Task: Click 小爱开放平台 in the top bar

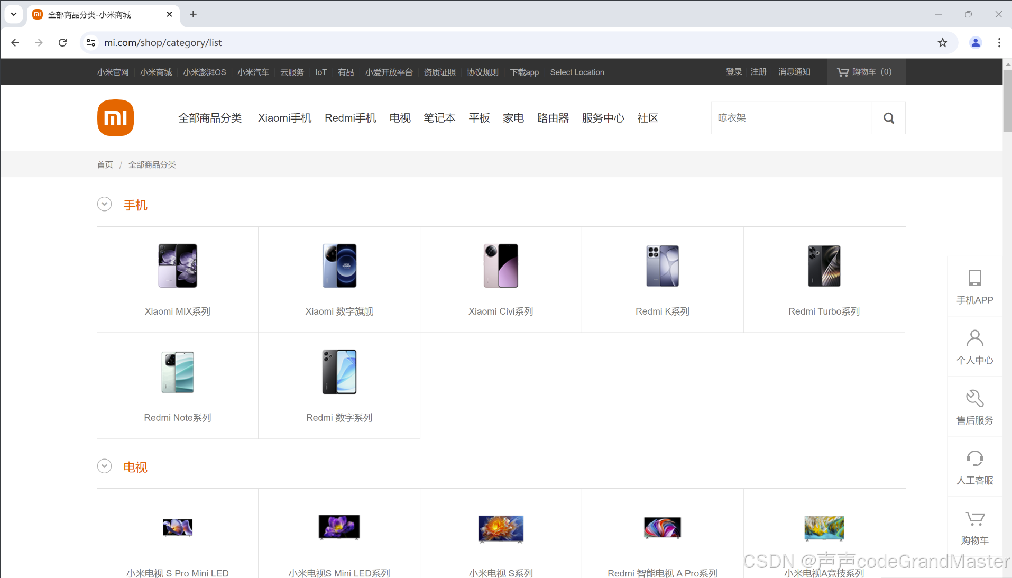Action: pyautogui.click(x=389, y=72)
